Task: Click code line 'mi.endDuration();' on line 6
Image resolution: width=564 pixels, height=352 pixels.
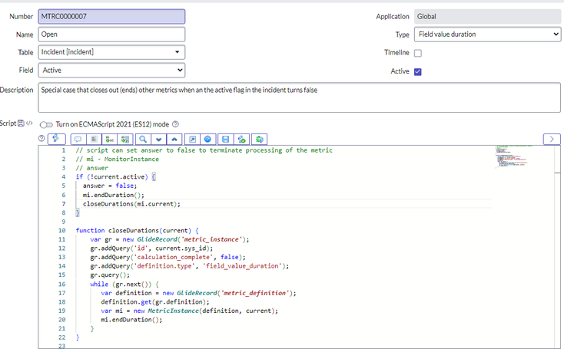Action: pos(113,195)
